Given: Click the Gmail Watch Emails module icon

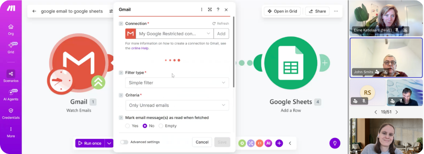Looking at the screenshot, I should tap(79, 62).
